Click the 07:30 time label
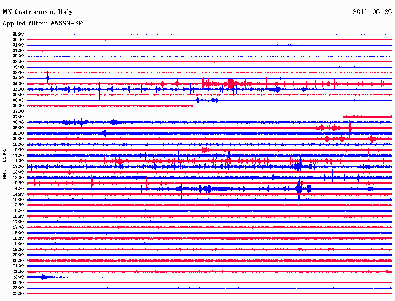This screenshot has height=301, width=395. 18,117
